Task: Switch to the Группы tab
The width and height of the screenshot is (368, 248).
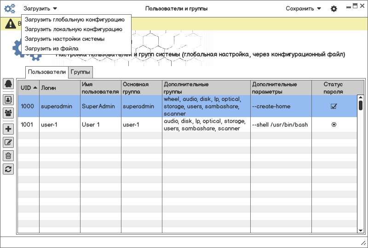Action: coord(81,72)
